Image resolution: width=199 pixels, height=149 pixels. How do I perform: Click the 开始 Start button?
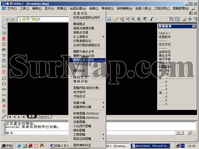tap(7, 146)
